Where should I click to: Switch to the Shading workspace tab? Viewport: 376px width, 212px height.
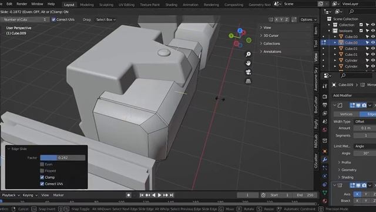coord(171,5)
